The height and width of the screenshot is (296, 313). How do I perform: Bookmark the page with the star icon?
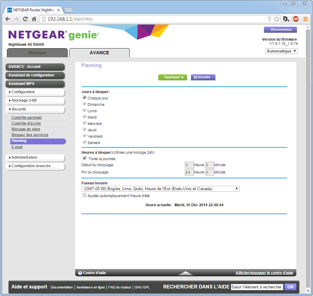276,19
